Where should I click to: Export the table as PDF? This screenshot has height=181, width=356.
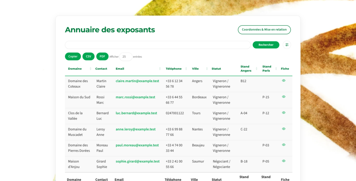103,56
